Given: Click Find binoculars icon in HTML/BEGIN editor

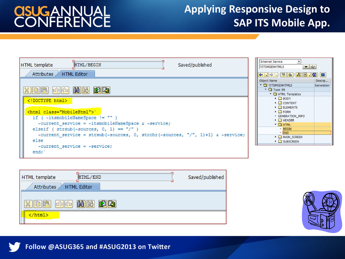Looking at the screenshot, I should pos(76,90).
